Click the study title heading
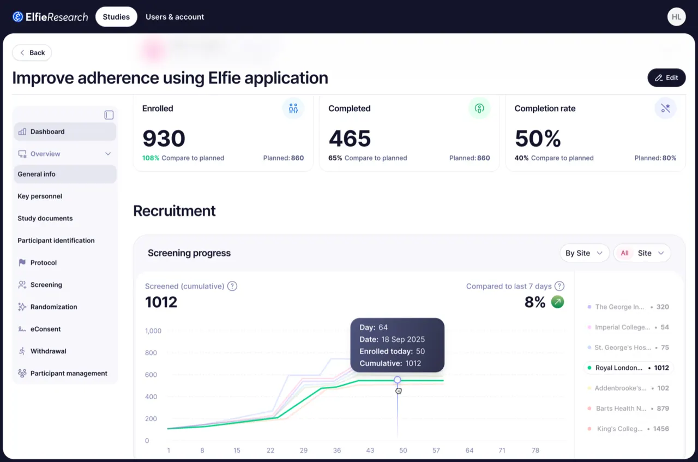This screenshot has width=698, height=462. [x=170, y=78]
